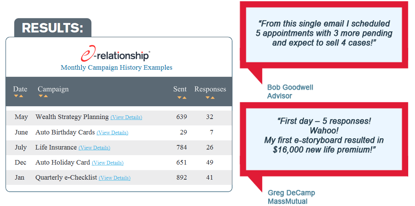The image size is (415, 206).
Task: Open View Details for Life Insurance
Action: click(x=94, y=148)
